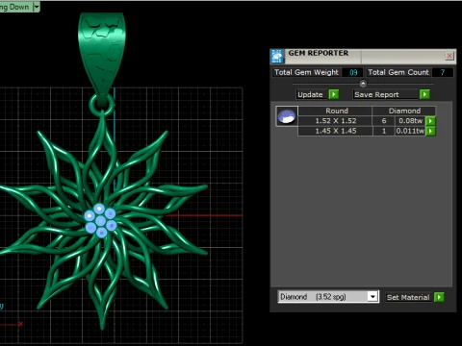Click green arrow on the 0.011tw row

point(430,131)
